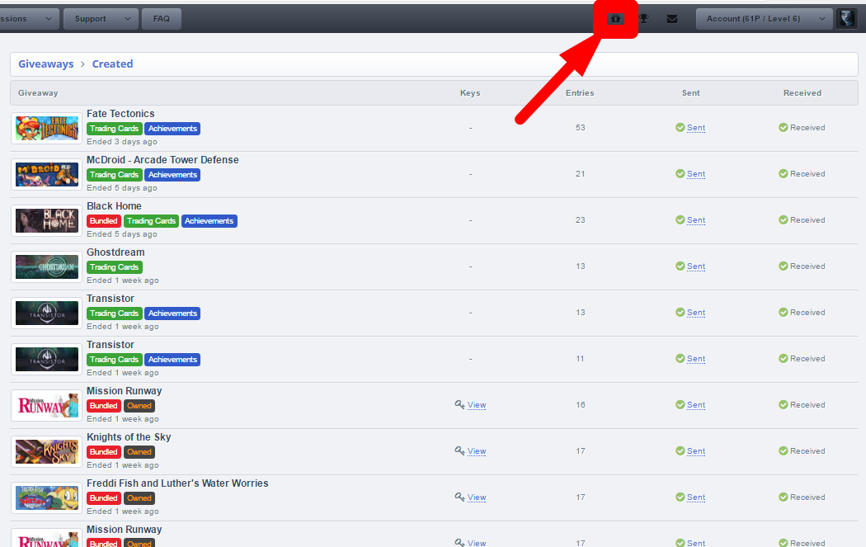Click the key icon for Freddi Fish
Screen dimensions: 866x547
tap(459, 497)
